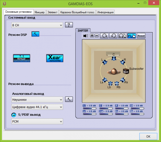Open the DSP mode settings hammer button

35,34
